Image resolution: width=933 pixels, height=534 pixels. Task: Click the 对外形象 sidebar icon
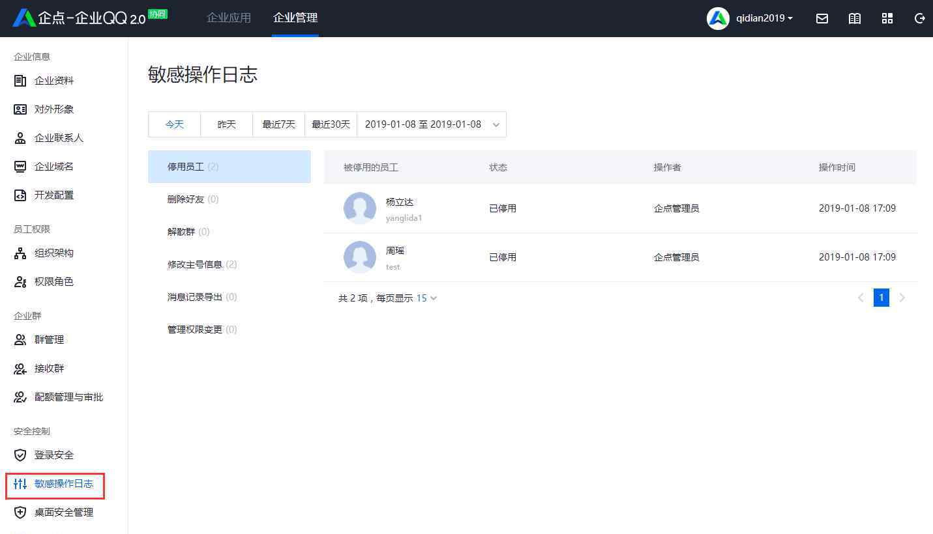[20, 109]
